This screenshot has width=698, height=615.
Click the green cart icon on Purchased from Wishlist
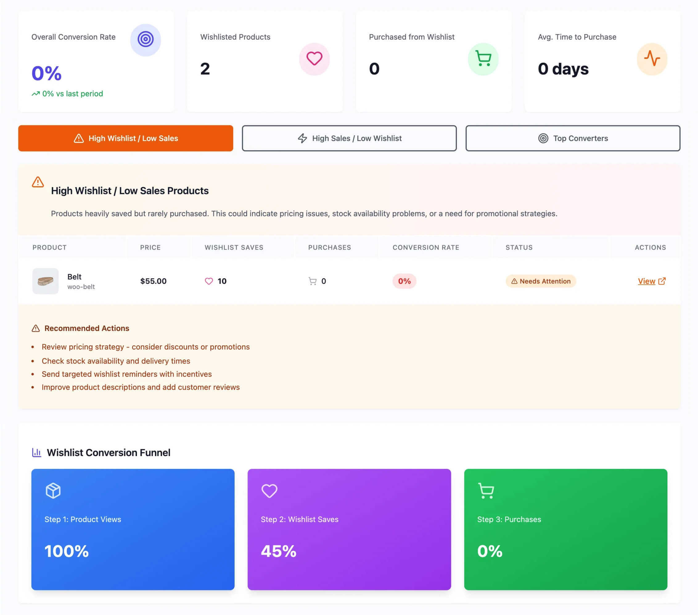point(483,59)
